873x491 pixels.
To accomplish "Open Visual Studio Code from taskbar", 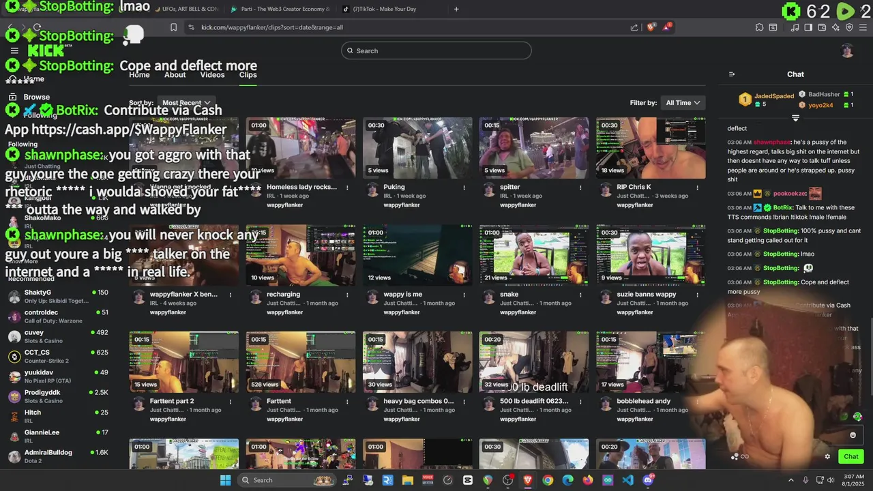I will tap(627, 480).
